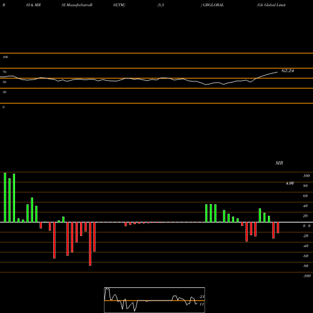Image resolution: width=313 pixels, height=313 pixels.
Task: Click the MR axis label -100
Action: pos(307,276)
